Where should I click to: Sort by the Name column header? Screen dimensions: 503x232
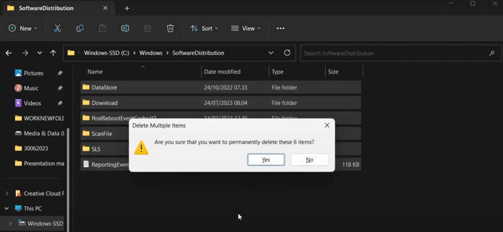click(x=140, y=72)
